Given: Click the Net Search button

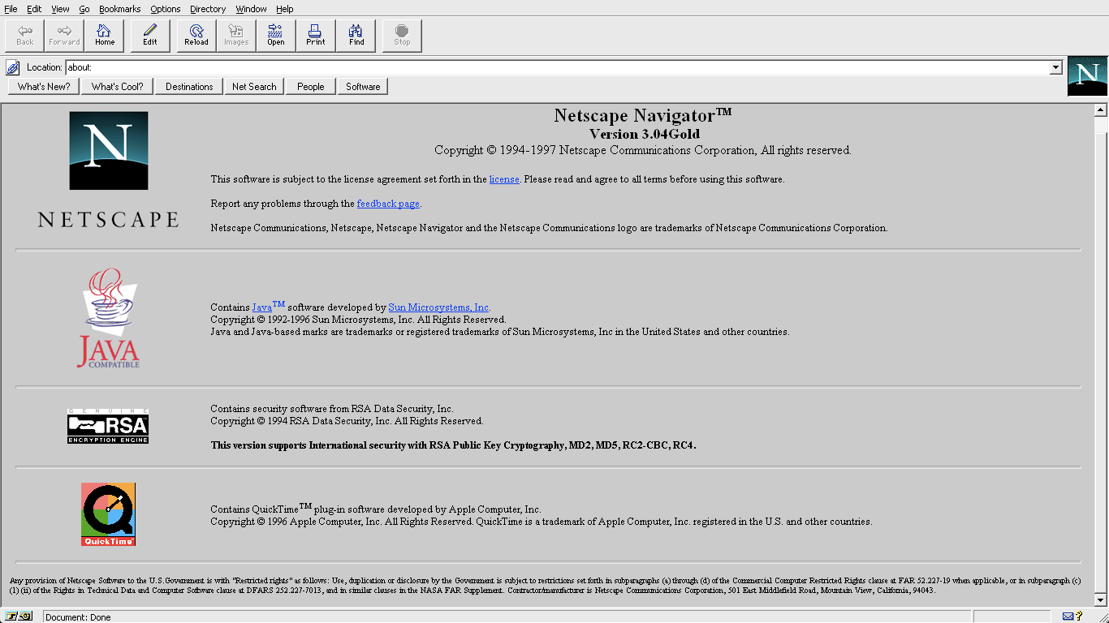Looking at the screenshot, I should click(254, 87).
